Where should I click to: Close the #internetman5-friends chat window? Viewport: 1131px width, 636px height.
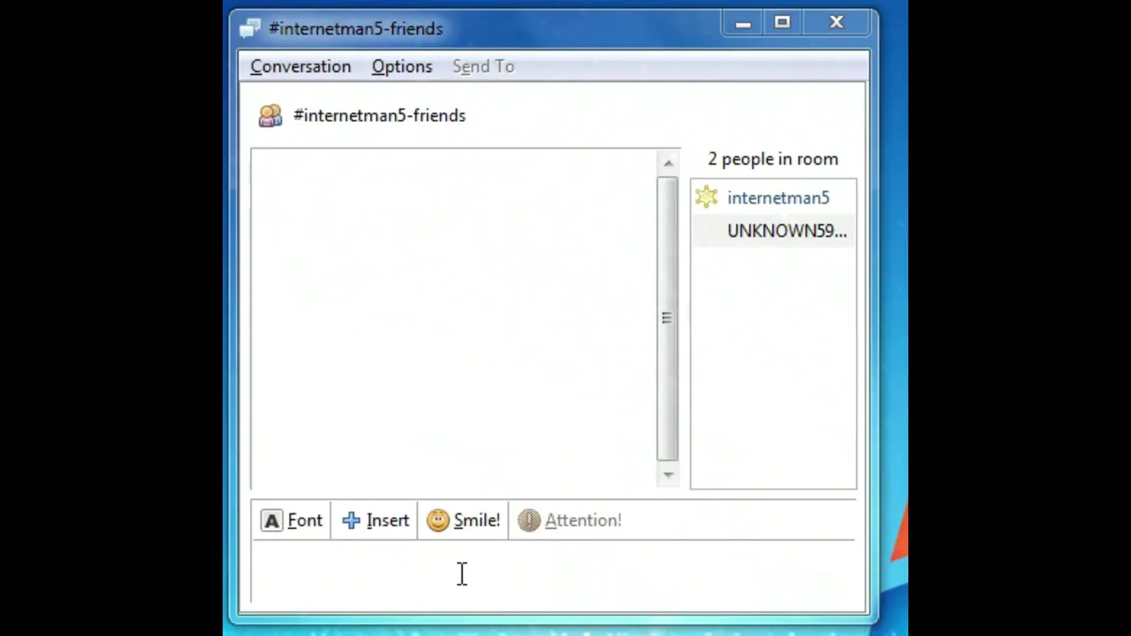[x=836, y=23]
